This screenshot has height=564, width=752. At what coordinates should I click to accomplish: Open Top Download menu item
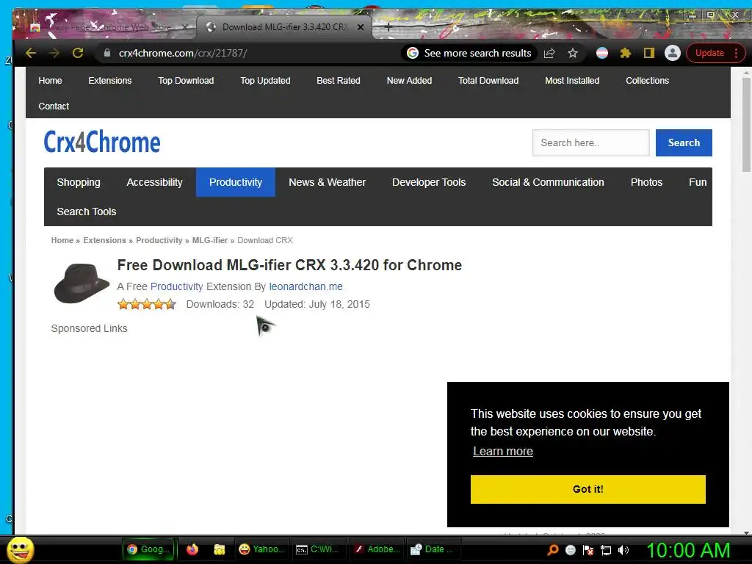coord(186,81)
